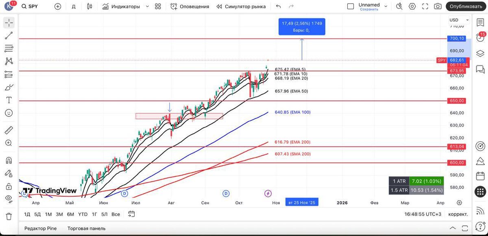Toggle magnet mode on
This screenshot has width=488, height=236.
[x=9, y=160]
